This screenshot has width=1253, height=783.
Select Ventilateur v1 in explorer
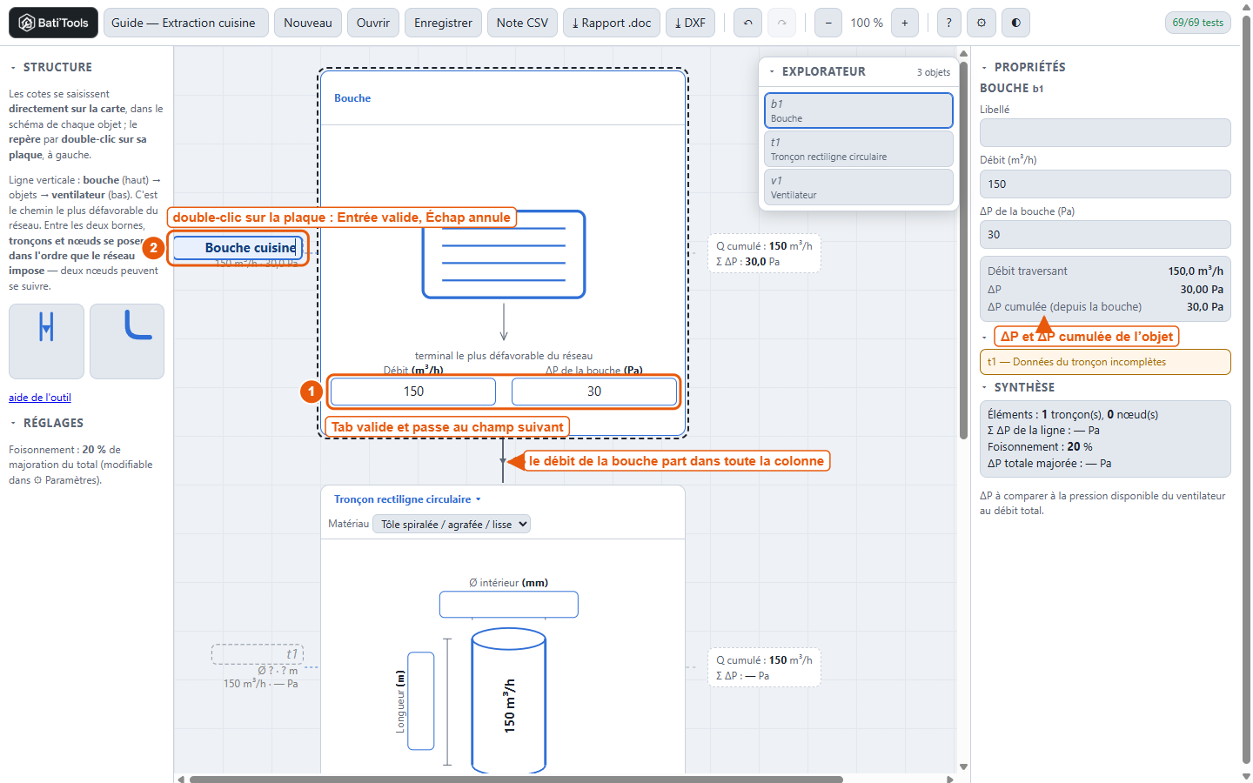[x=859, y=187]
